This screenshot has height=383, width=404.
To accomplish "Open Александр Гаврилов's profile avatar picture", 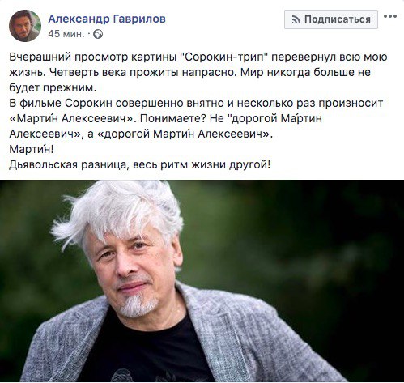I will (x=25, y=26).
